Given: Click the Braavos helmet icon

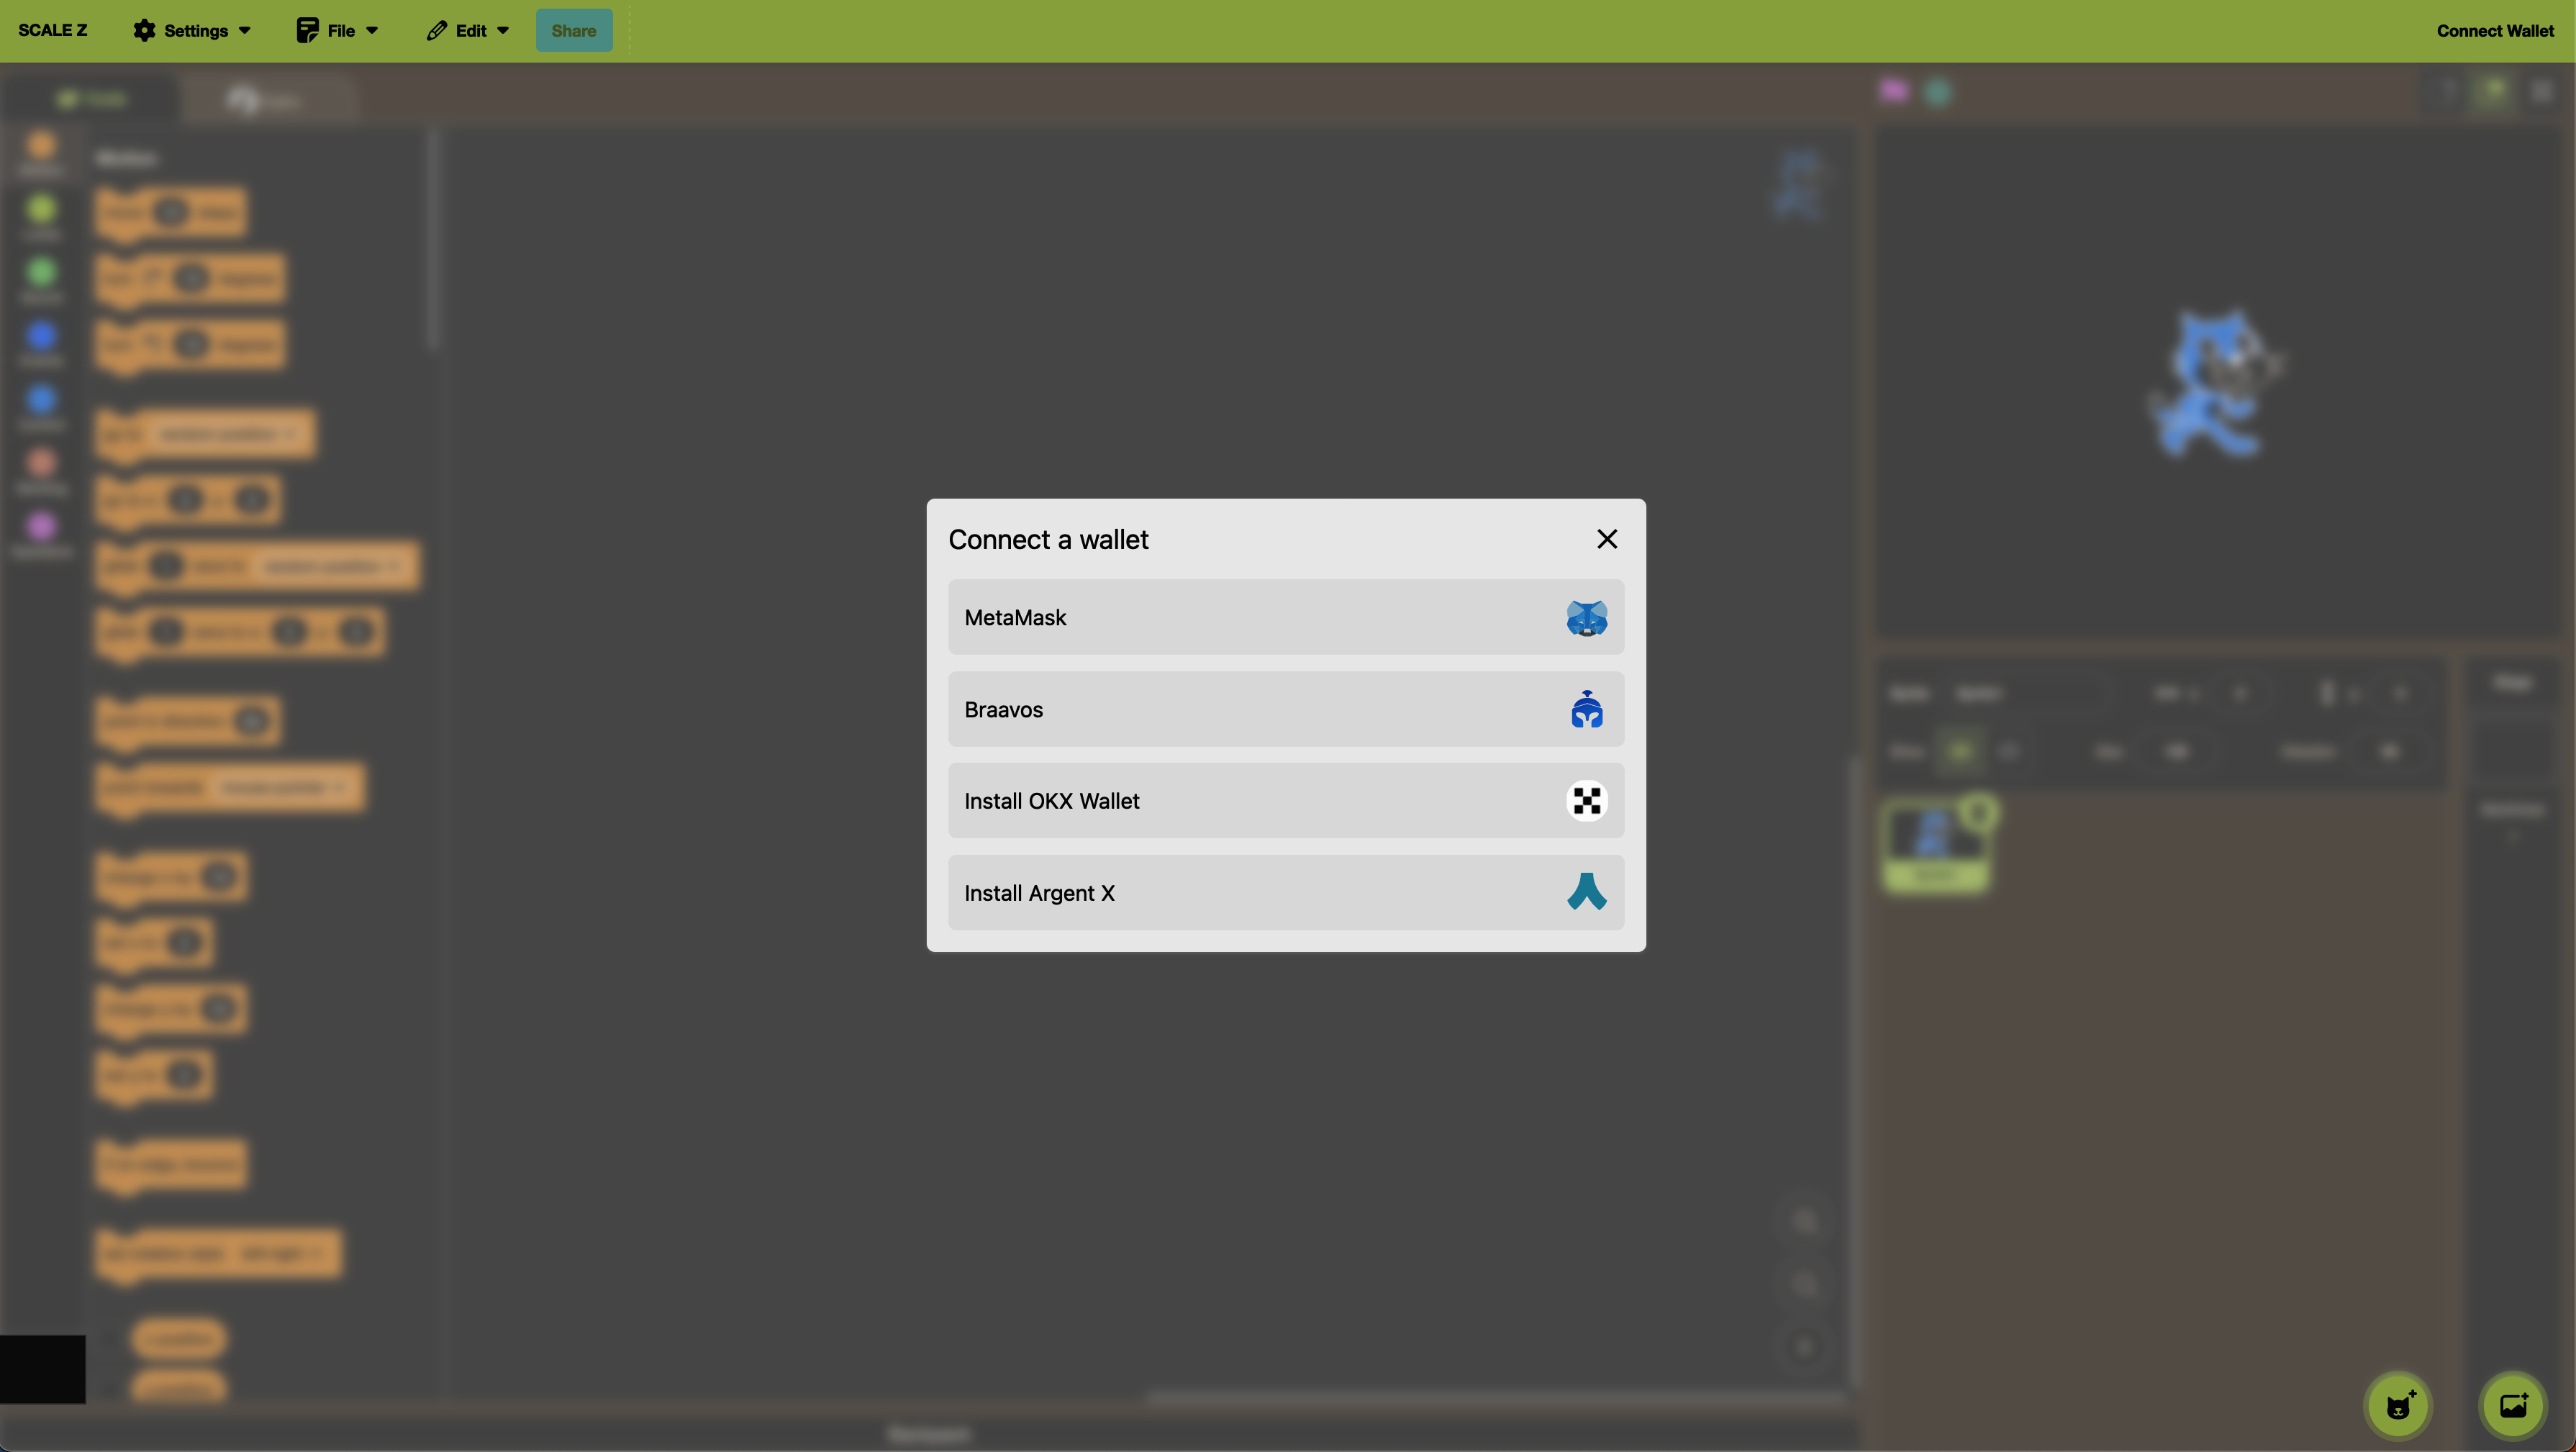Looking at the screenshot, I should coord(1586,709).
